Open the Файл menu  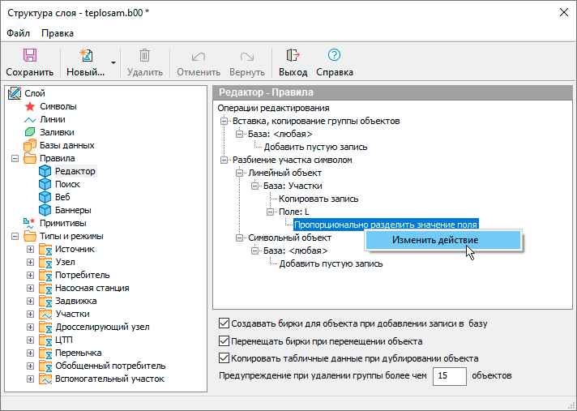[18, 33]
